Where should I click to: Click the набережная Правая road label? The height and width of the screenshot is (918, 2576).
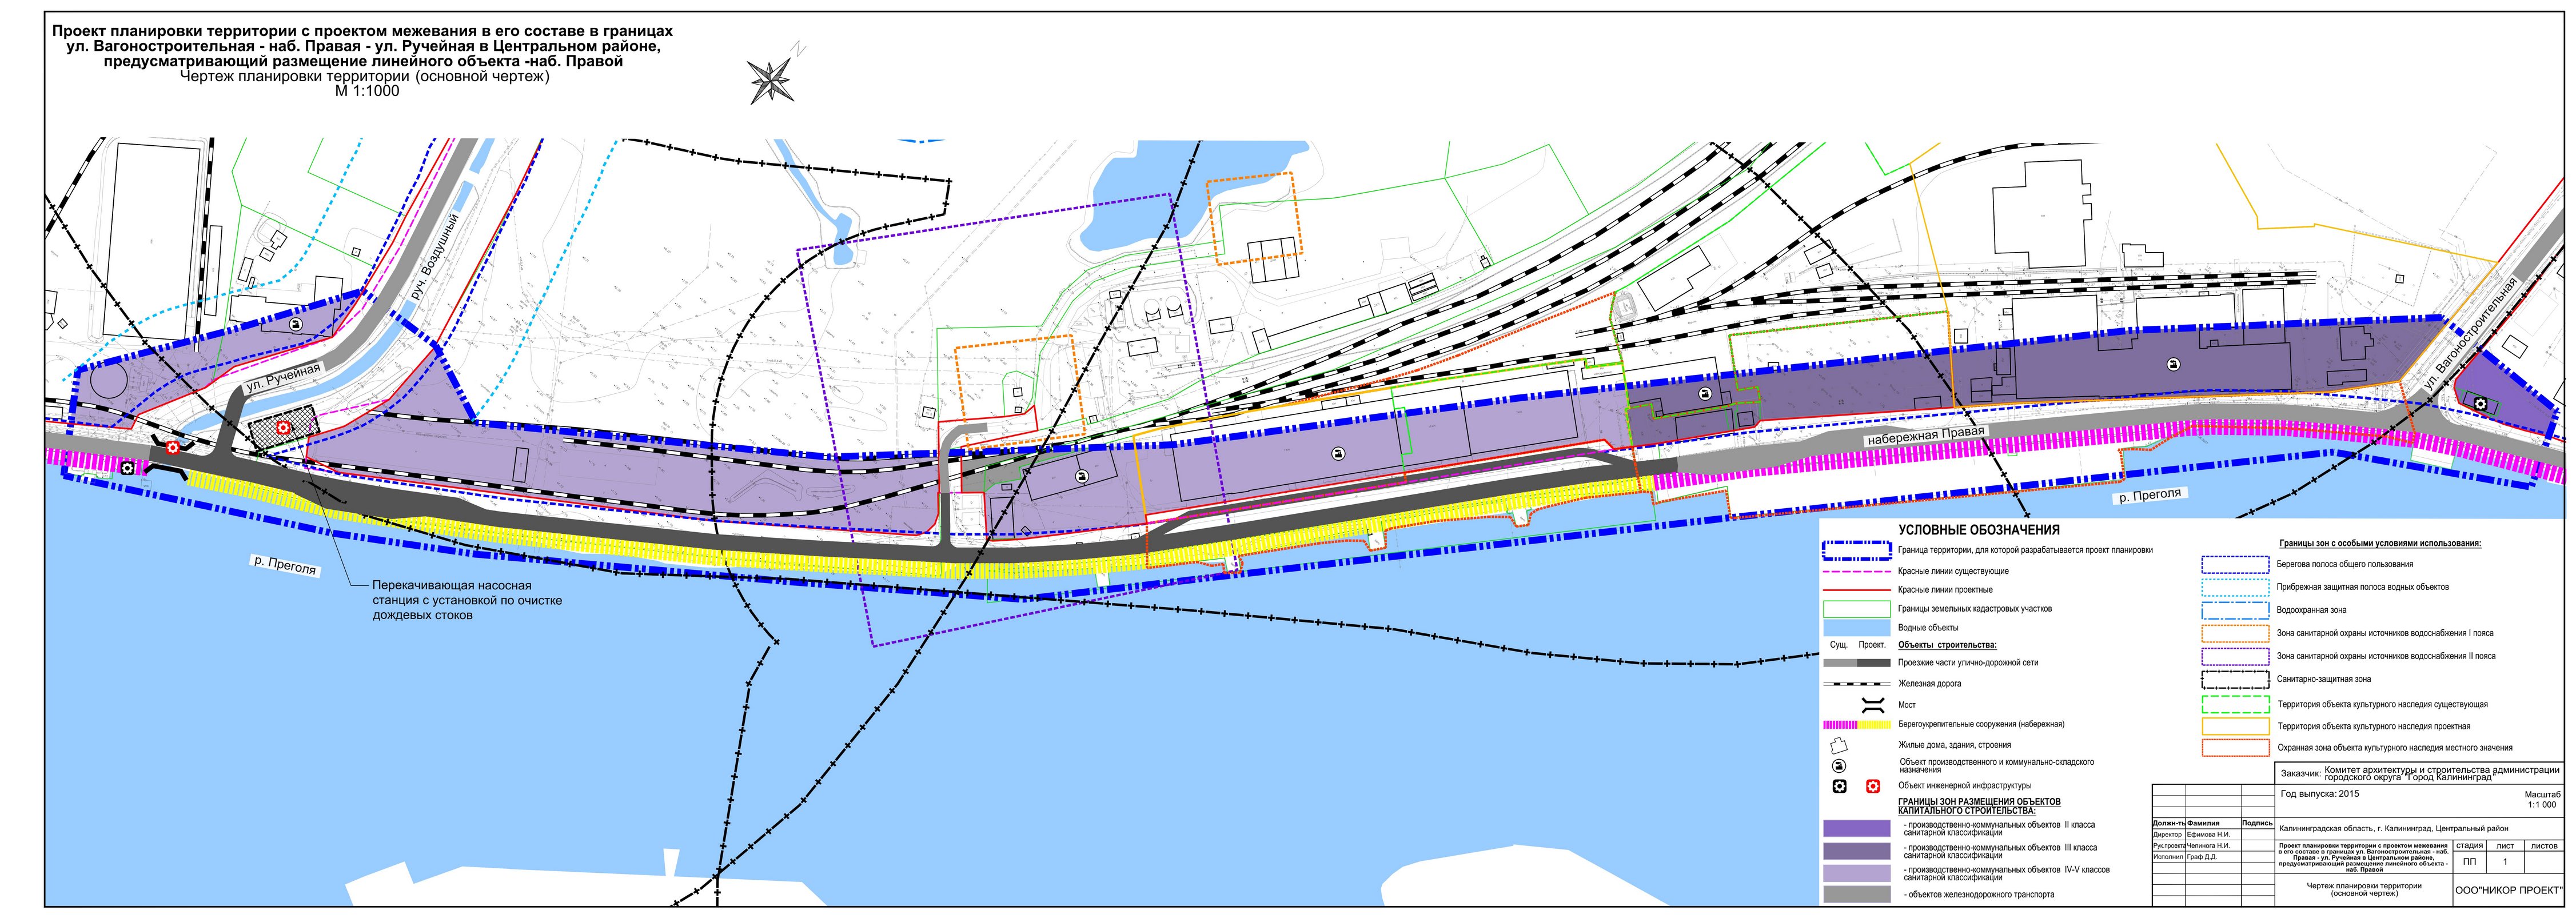click(1926, 436)
